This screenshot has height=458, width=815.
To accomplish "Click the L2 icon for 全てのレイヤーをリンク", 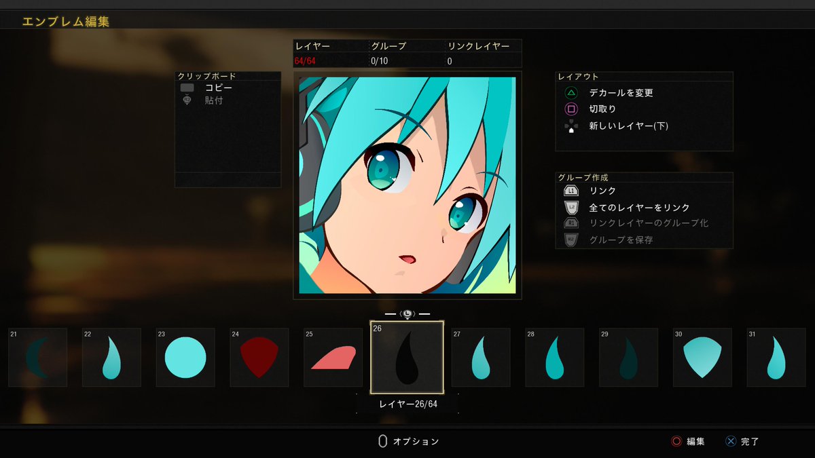I will [x=571, y=207].
